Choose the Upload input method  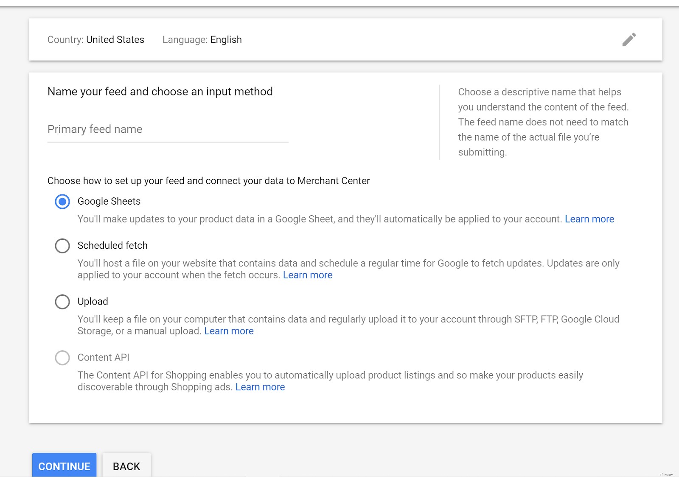coord(62,302)
